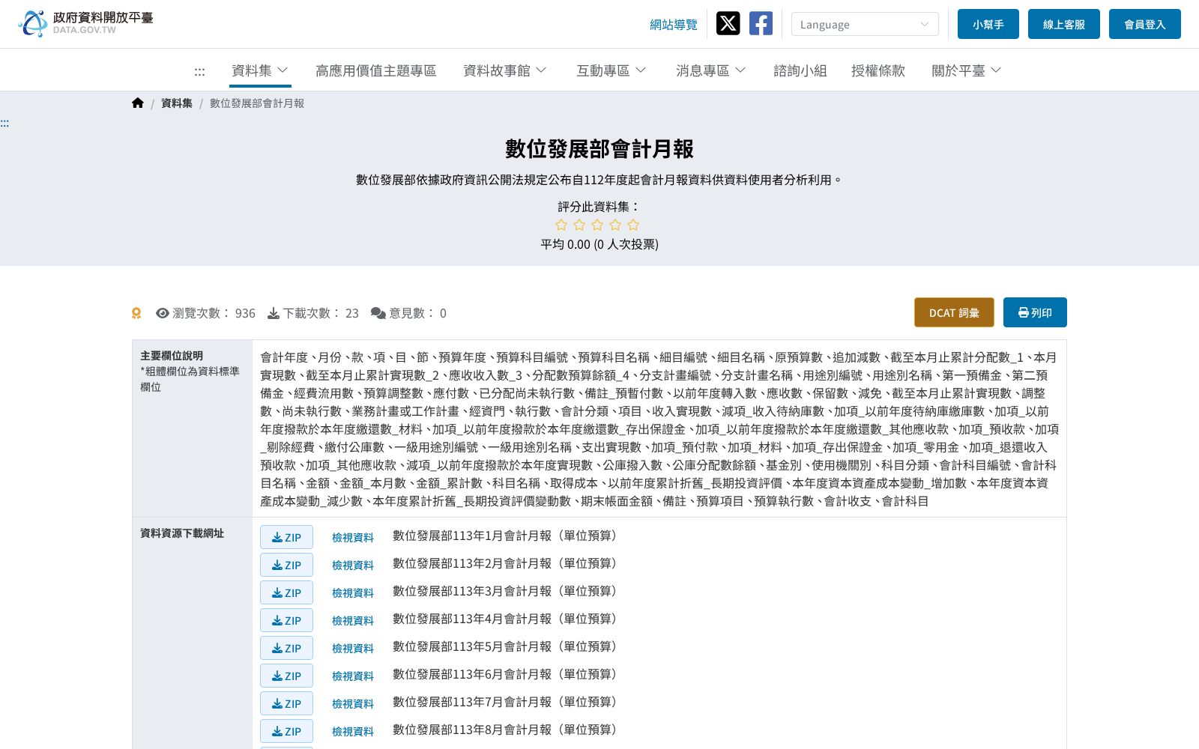The image size is (1199, 749).
Task: Rate the dataset one star
Action: [561, 225]
